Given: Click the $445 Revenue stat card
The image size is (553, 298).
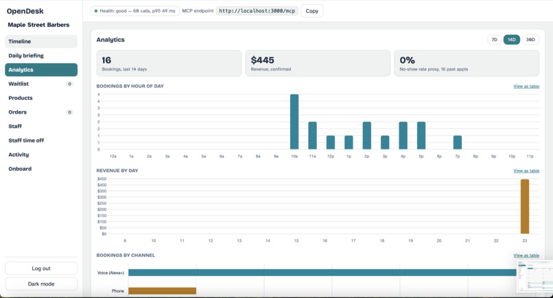Looking at the screenshot, I should pos(318,64).
